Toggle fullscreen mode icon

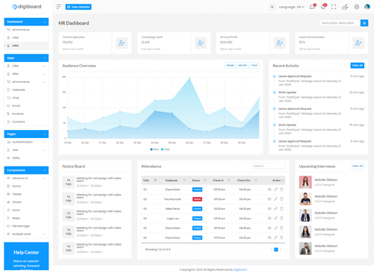(x=334, y=7)
